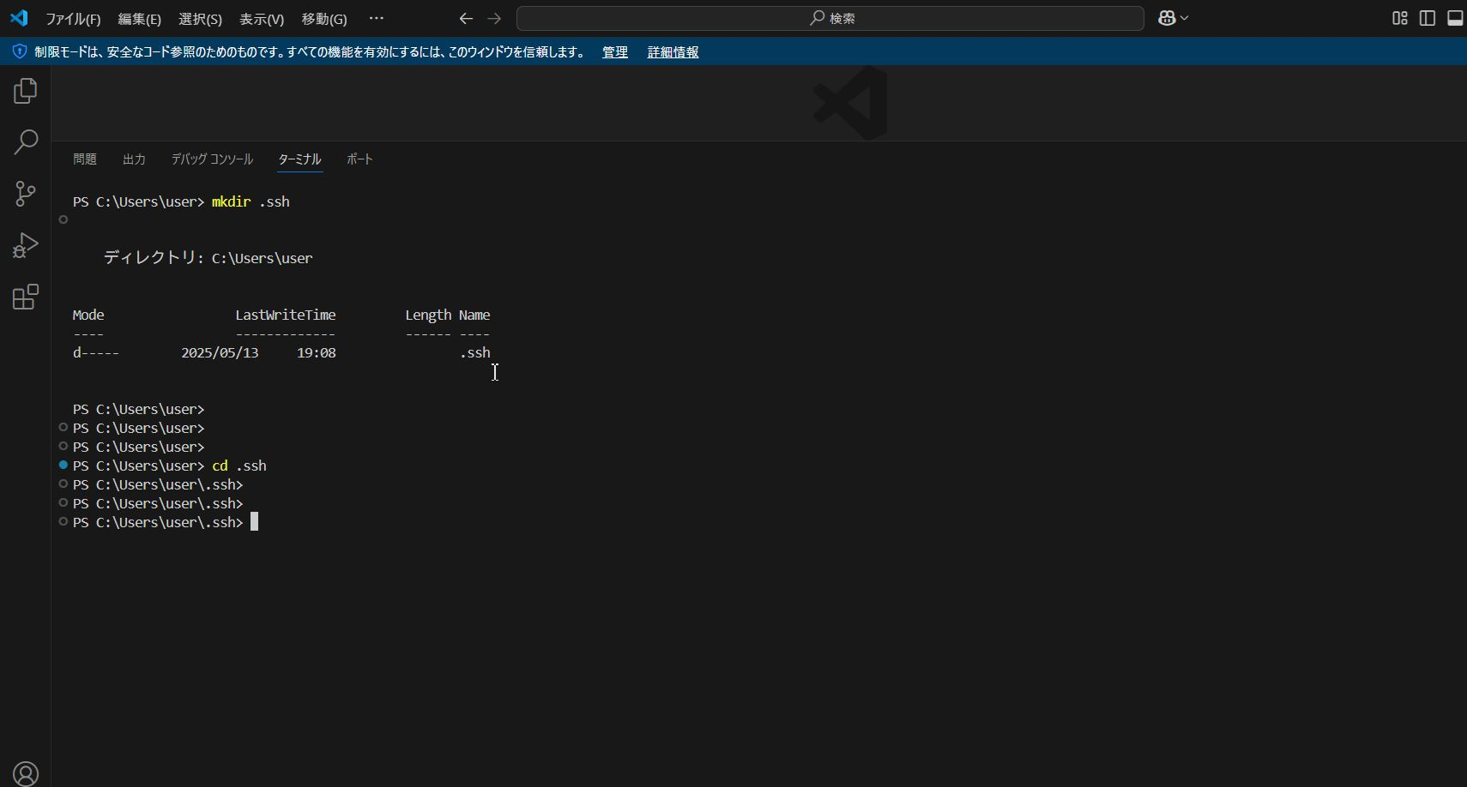Open the ファイル(F) menu
Image resolution: width=1467 pixels, height=787 pixels.
point(73,19)
